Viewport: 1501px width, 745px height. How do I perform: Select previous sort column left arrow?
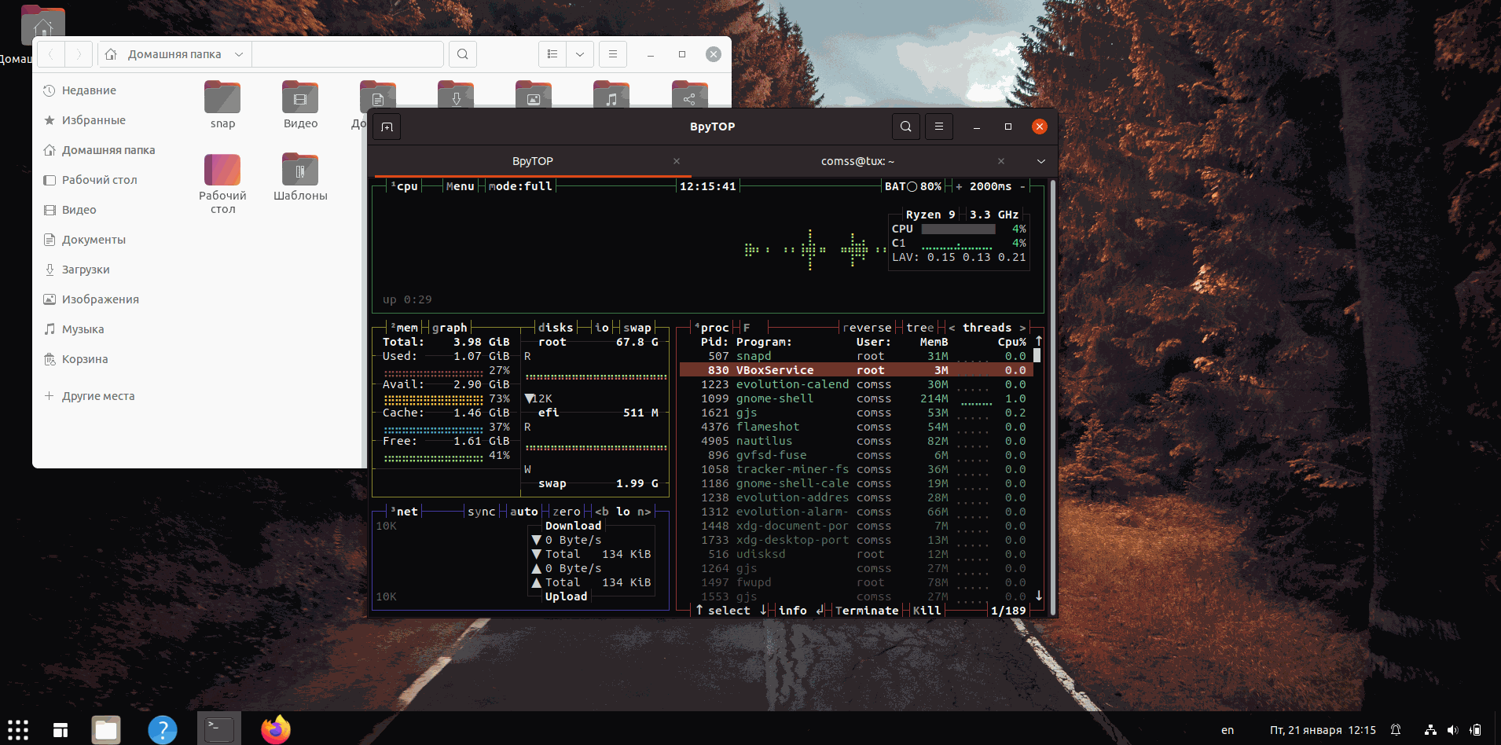(x=952, y=328)
